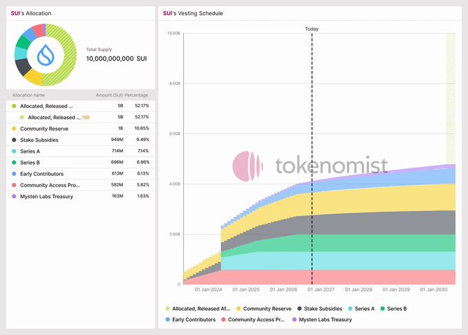The width and height of the screenshot is (468, 335).
Task: Click the purple dot beside Mysten Labs Treasury row
Action: (14, 196)
